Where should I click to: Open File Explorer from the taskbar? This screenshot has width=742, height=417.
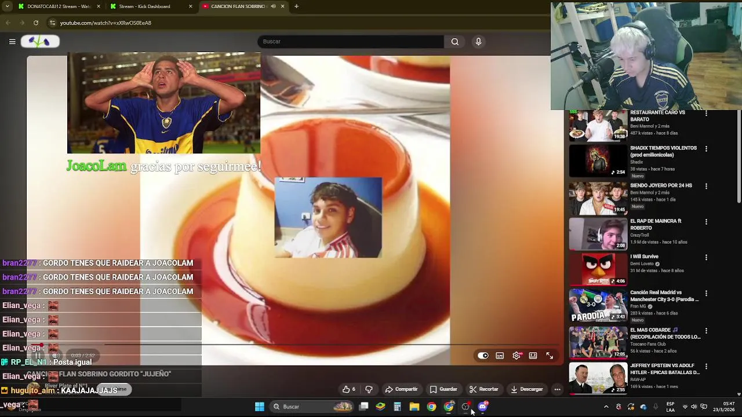click(414, 407)
